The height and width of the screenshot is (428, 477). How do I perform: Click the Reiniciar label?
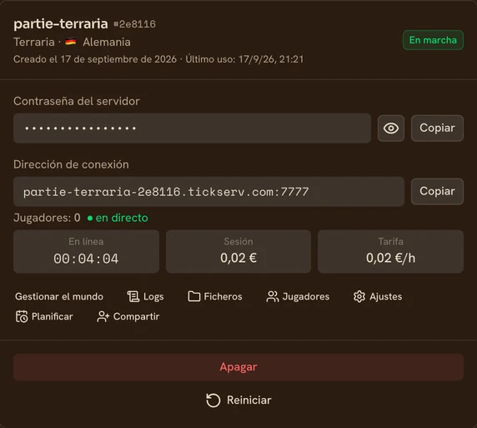click(x=249, y=400)
